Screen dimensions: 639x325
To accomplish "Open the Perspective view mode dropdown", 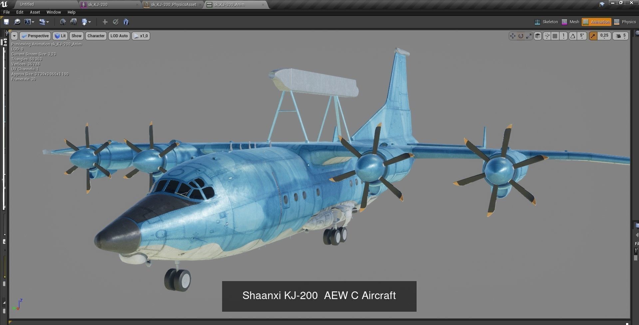I will [x=35, y=36].
